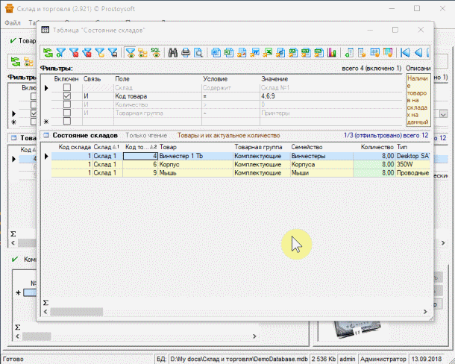Click the binoculars search icon
Viewport: 455px width, 364px height.
tap(172, 52)
